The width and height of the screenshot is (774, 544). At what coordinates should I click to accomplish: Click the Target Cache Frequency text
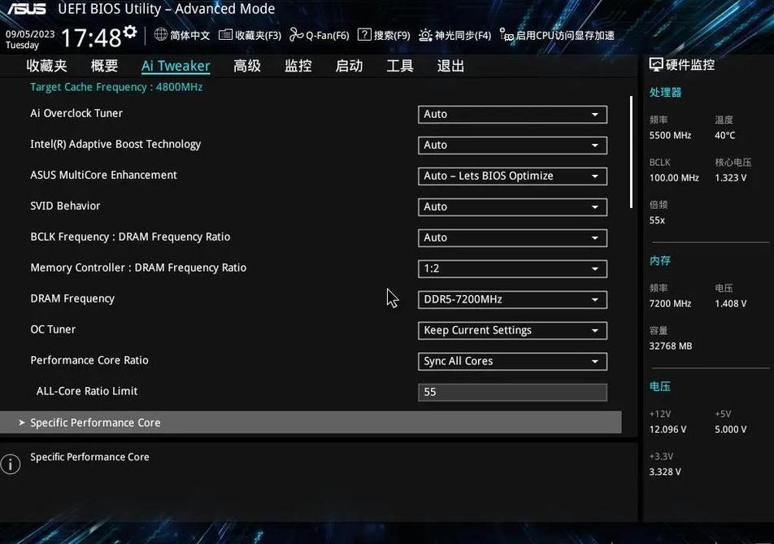pyautogui.click(x=116, y=87)
